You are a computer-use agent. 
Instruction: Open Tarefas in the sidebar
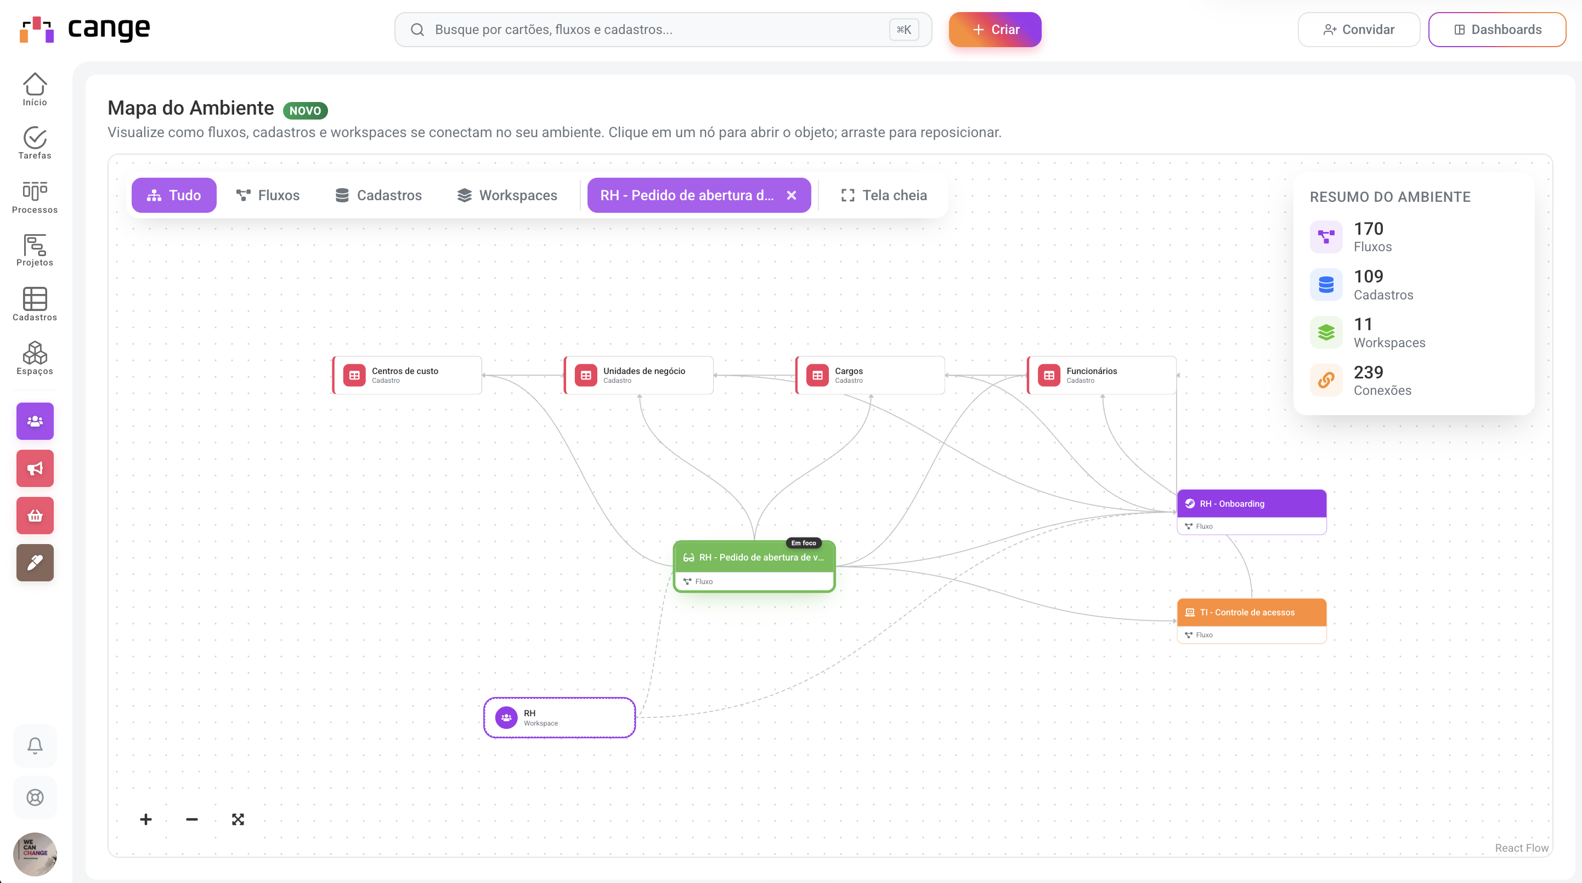35,143
